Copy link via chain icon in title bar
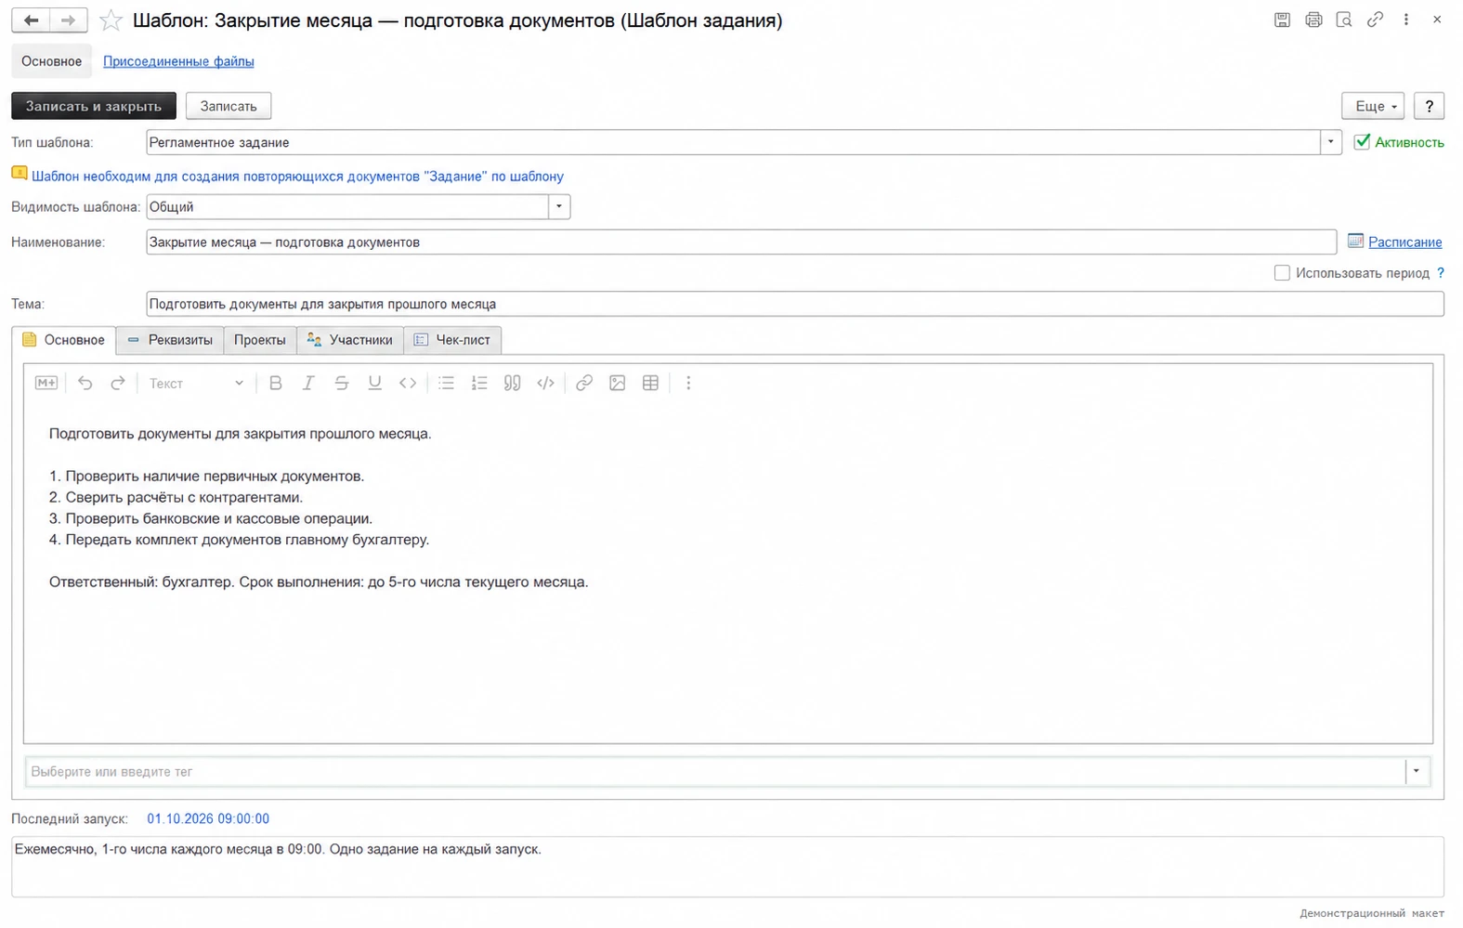1463x928 pixels. [1375, 20]
